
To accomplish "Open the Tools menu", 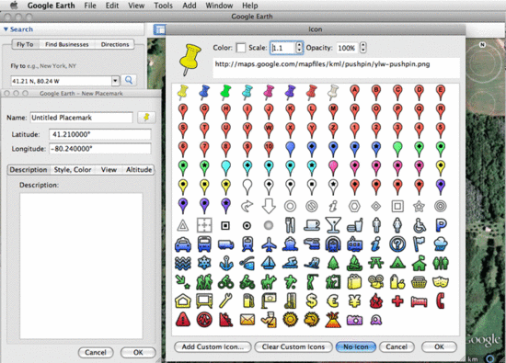I will click(x=163, y=6).
